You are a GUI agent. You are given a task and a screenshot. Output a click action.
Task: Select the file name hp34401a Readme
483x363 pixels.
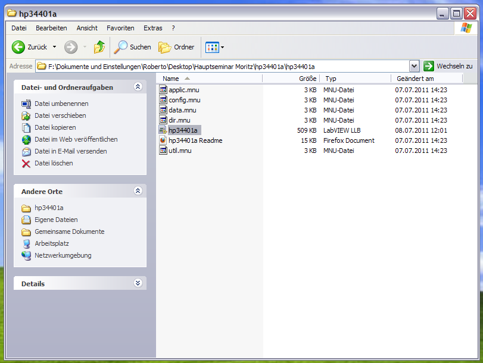point(195,140)
